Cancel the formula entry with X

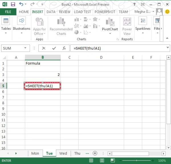click(44, 48)
